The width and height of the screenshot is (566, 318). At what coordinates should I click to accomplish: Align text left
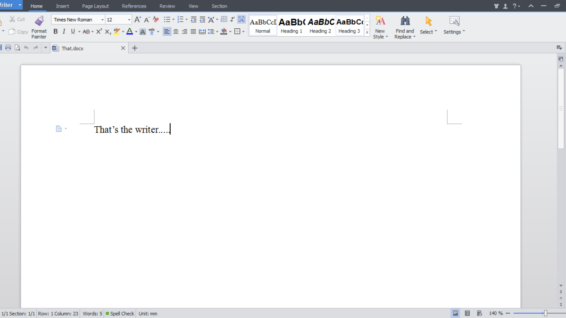tap(167, 32)
